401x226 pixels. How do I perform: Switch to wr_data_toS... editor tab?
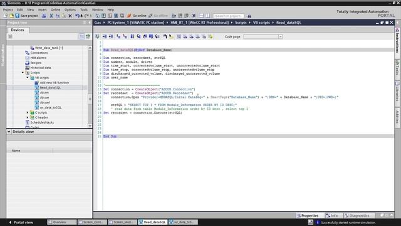click(182, 222)
